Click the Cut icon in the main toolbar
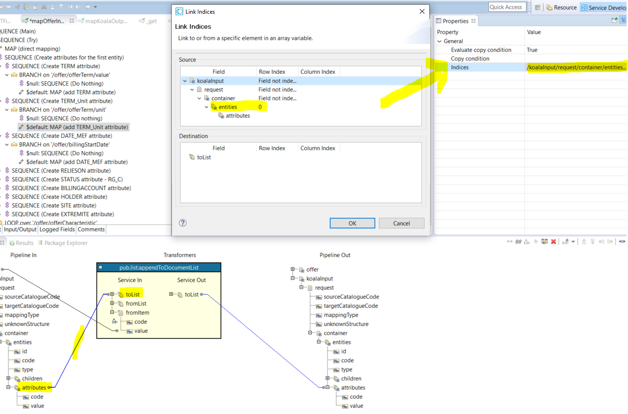Screen dimensions: 628x414 click(x=18, y=7)
